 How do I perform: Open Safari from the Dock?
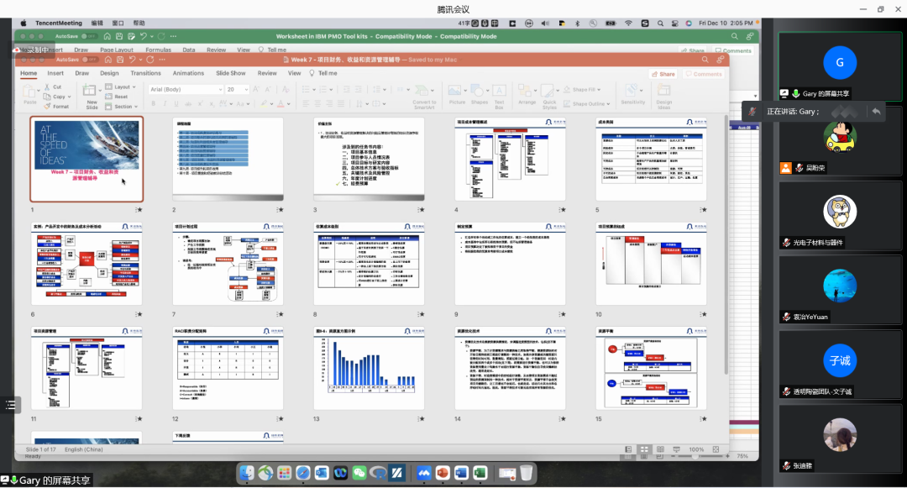(x=303, y=473)
